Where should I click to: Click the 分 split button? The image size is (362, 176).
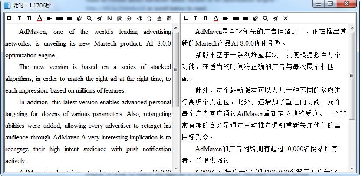pos(129,18)
